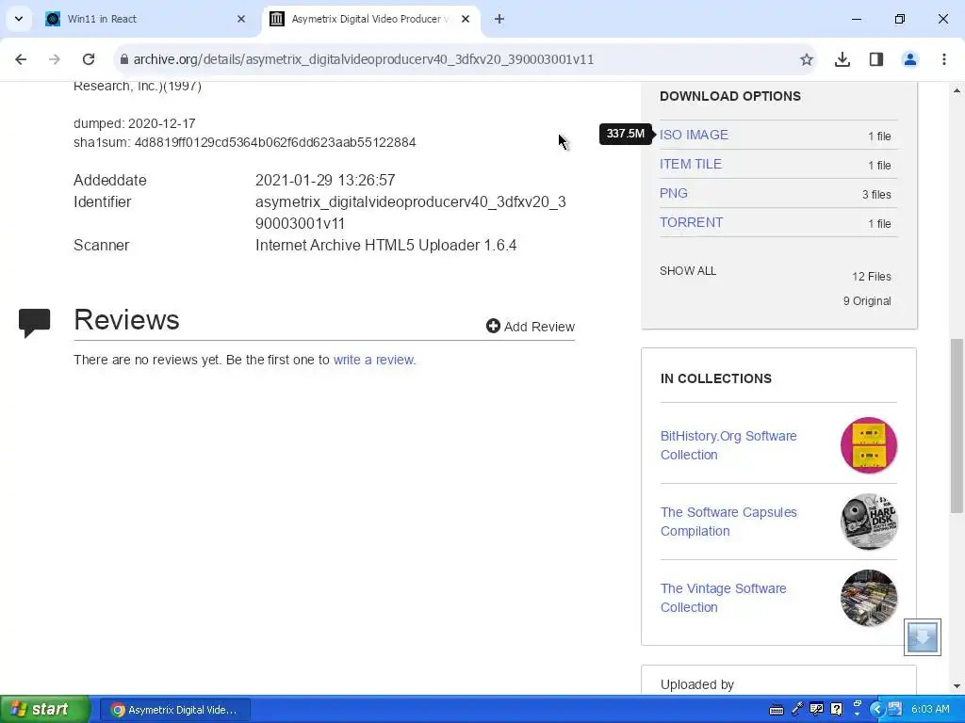The width and height of the screenshot is (965, 723).
Task: Open a new browser tab
Action: click(499, 19)
